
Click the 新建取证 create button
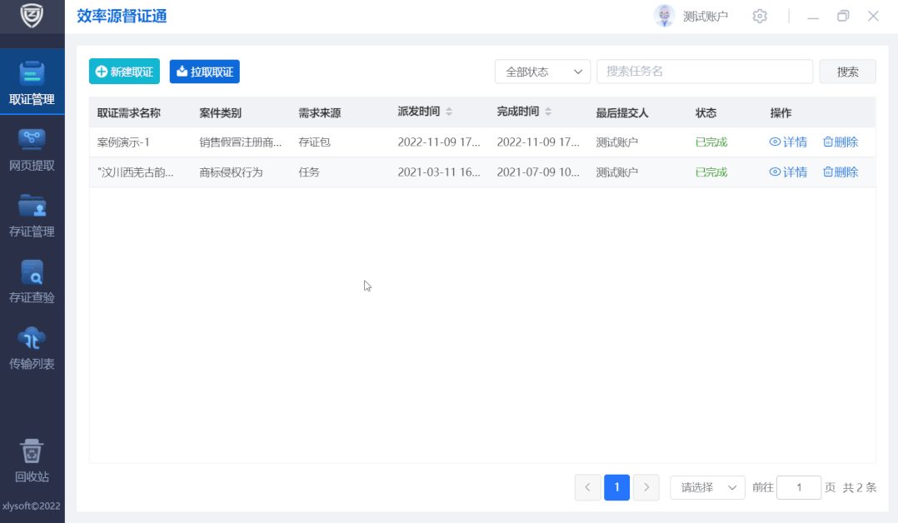click(x=123, y=72)
